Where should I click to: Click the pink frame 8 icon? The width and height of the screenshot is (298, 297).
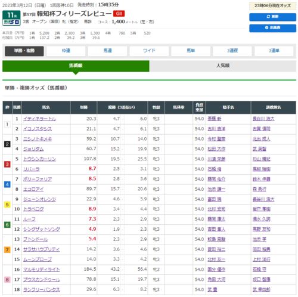pyautogui.click(x=7, y=280)
